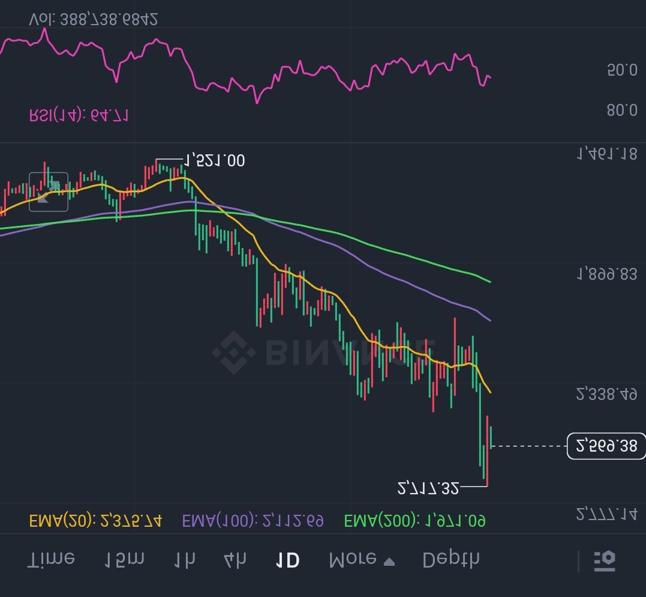Image resolution: width=646 pixels, height=597 pixels.
Task: Open the chart settings icon beside Depth
Action: pos(605,561)
